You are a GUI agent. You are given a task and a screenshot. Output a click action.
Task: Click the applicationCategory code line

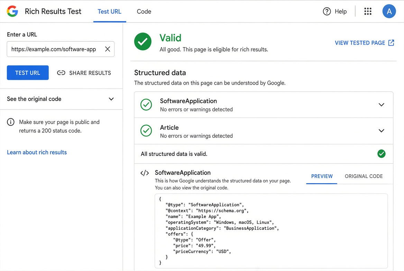pyautogui.click(x=222, y=228)
